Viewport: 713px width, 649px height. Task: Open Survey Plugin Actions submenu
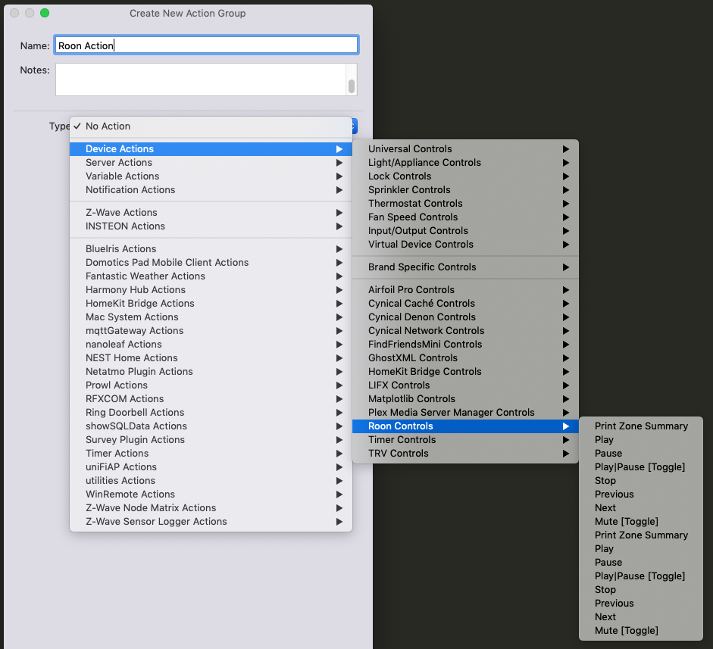tap(211, 440)
